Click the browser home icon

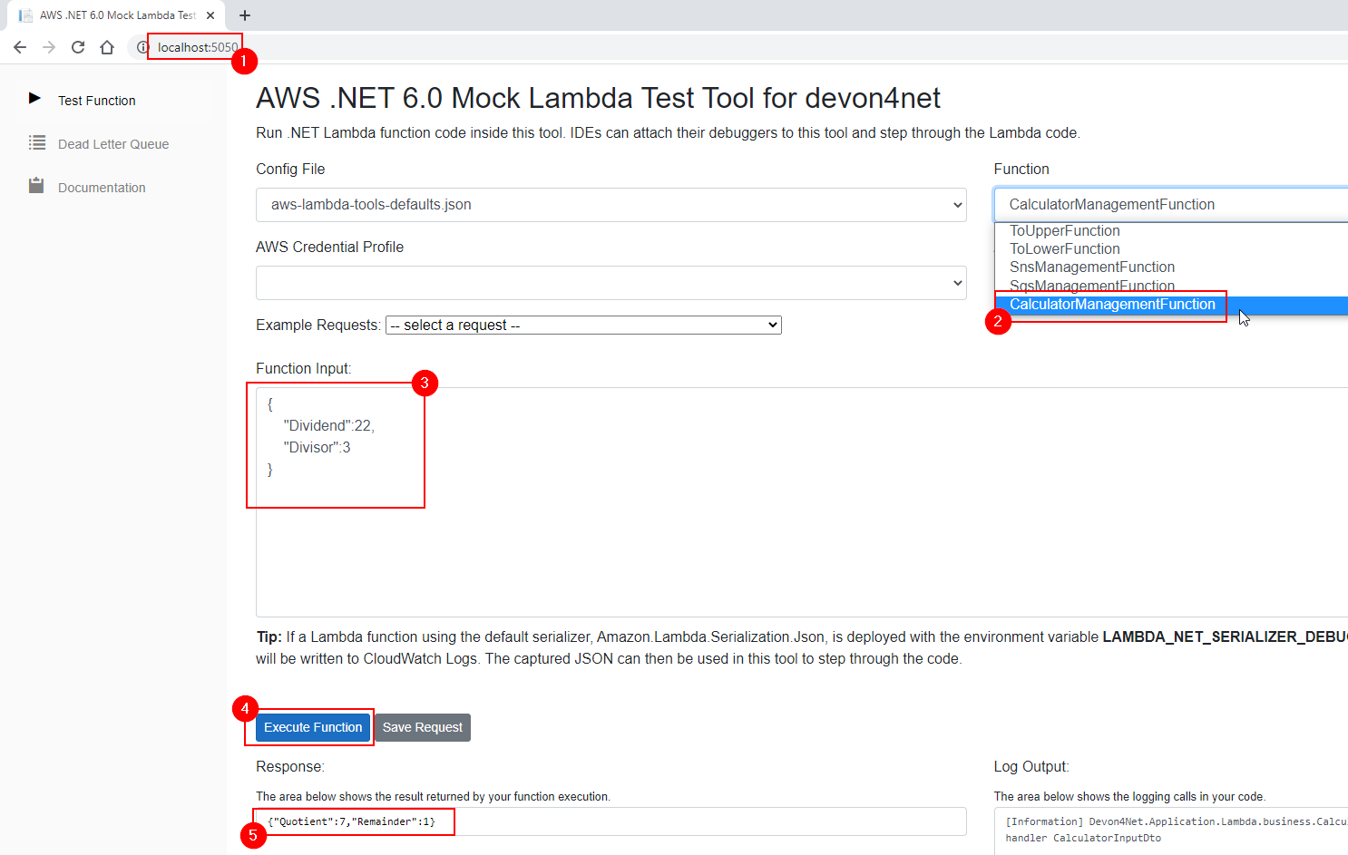[x=107, y=46]
